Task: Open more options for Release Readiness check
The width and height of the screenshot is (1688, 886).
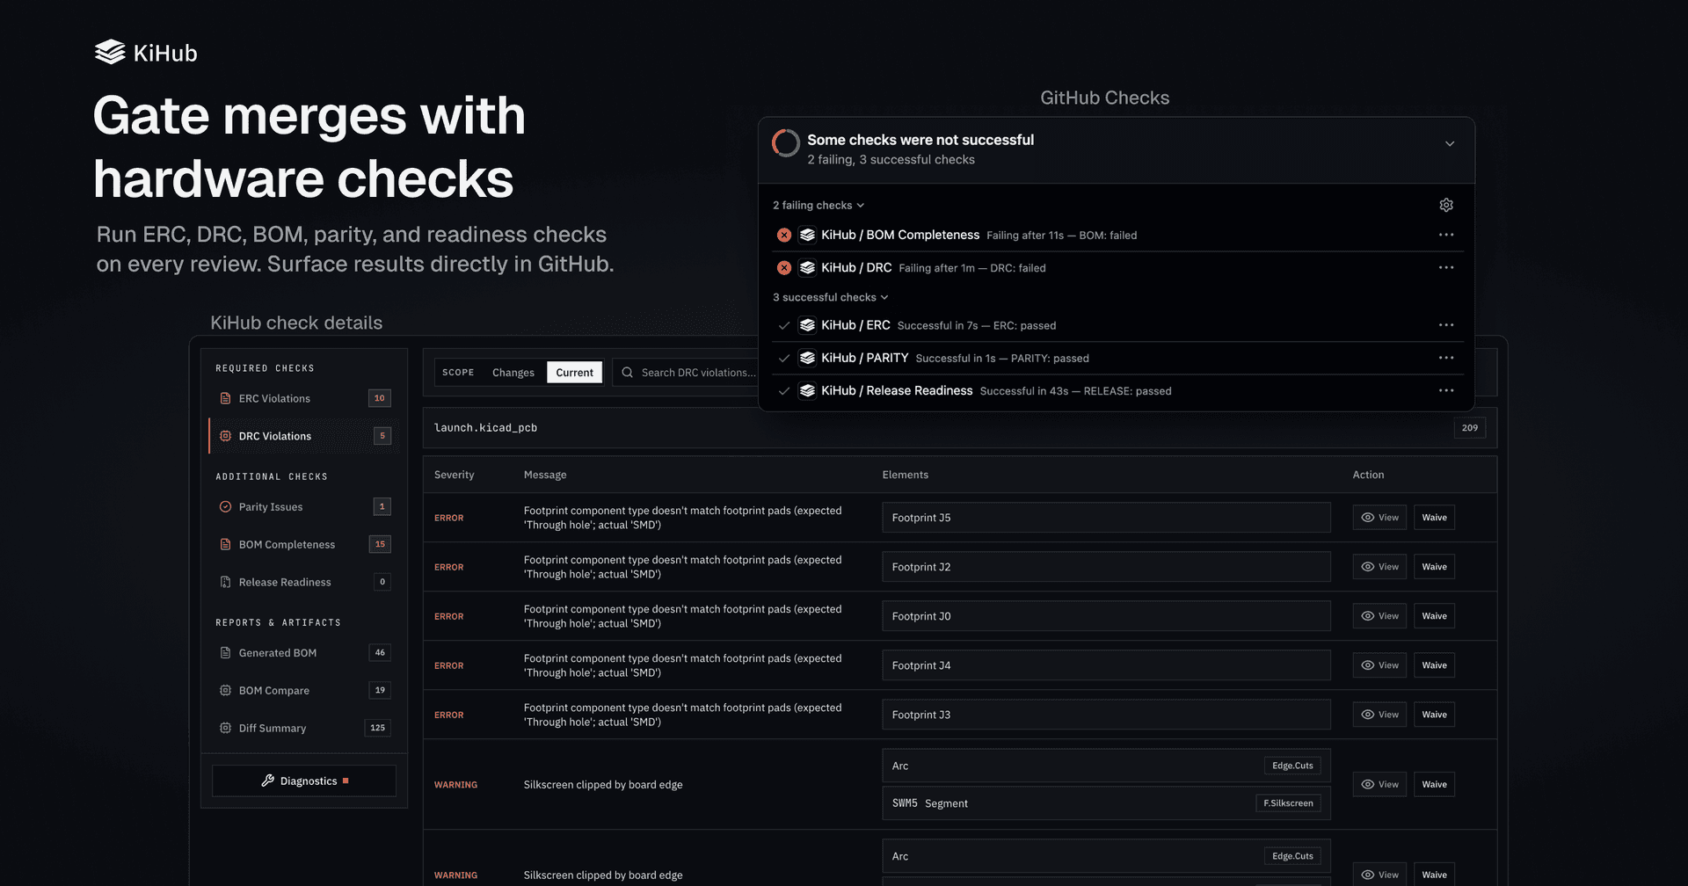Action: coord(1446,390)
